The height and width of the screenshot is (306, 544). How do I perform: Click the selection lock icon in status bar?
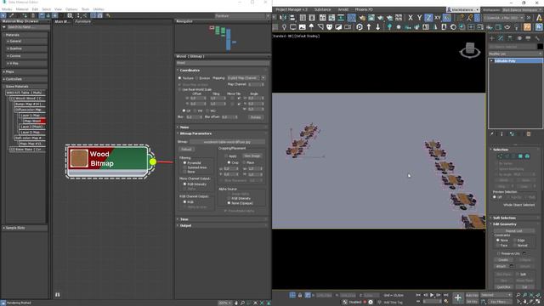click(x=300, y=295)
